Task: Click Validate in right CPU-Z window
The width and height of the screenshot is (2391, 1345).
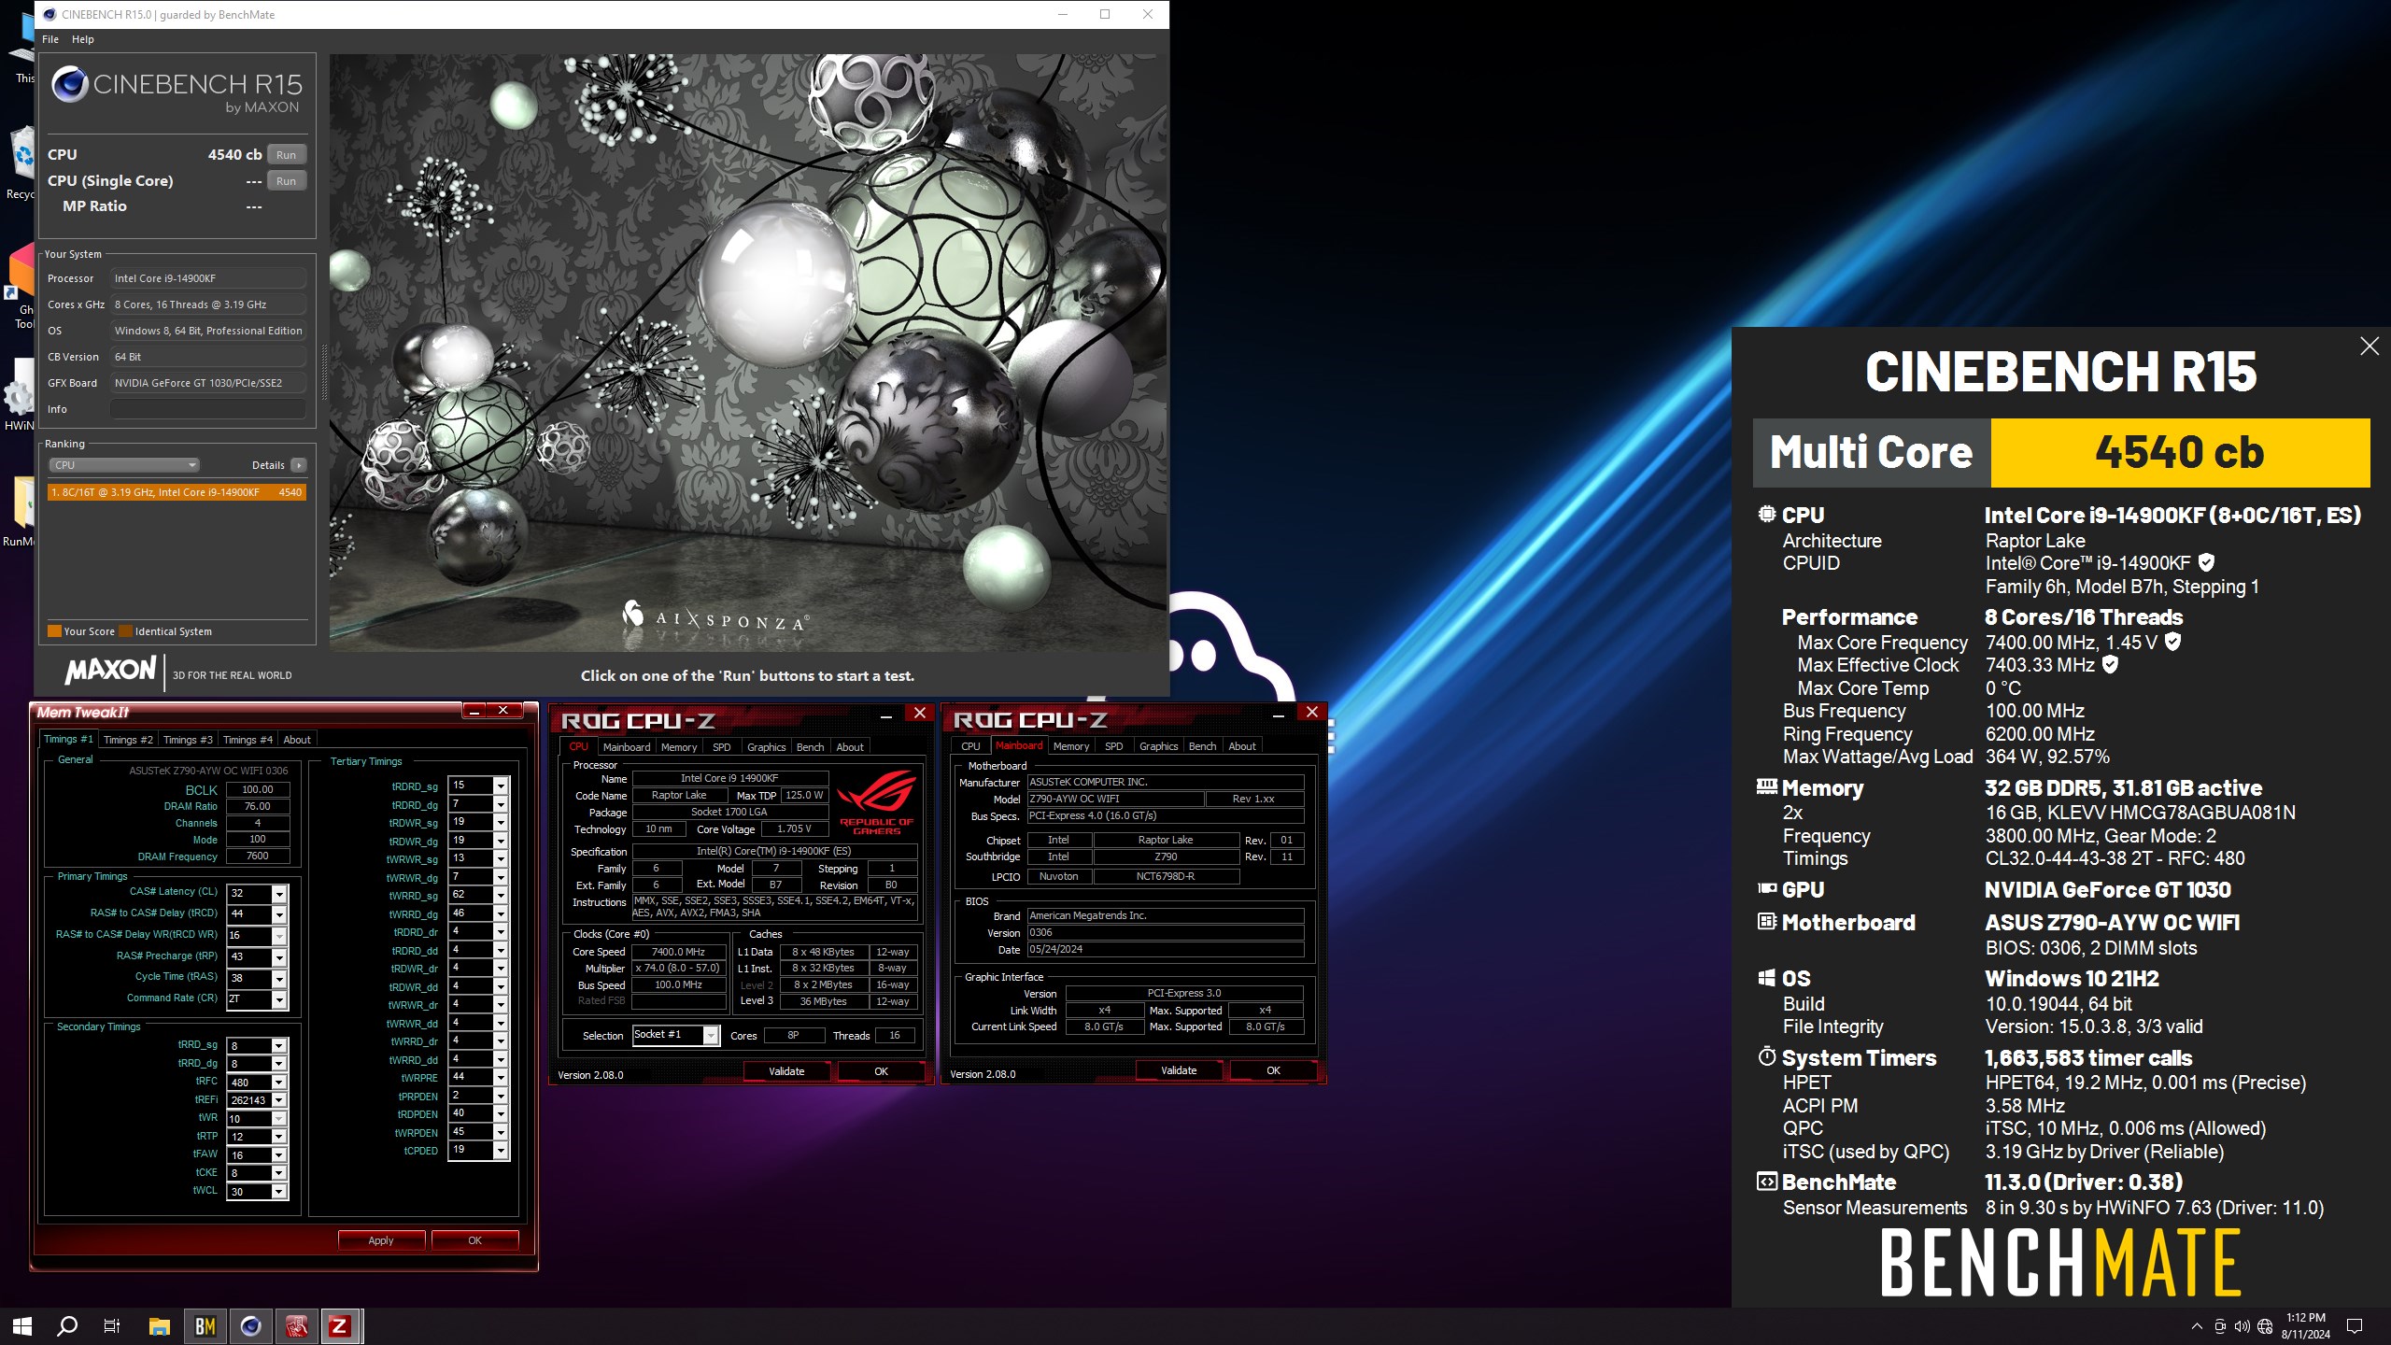Action: click(x=1179, y=1070)
